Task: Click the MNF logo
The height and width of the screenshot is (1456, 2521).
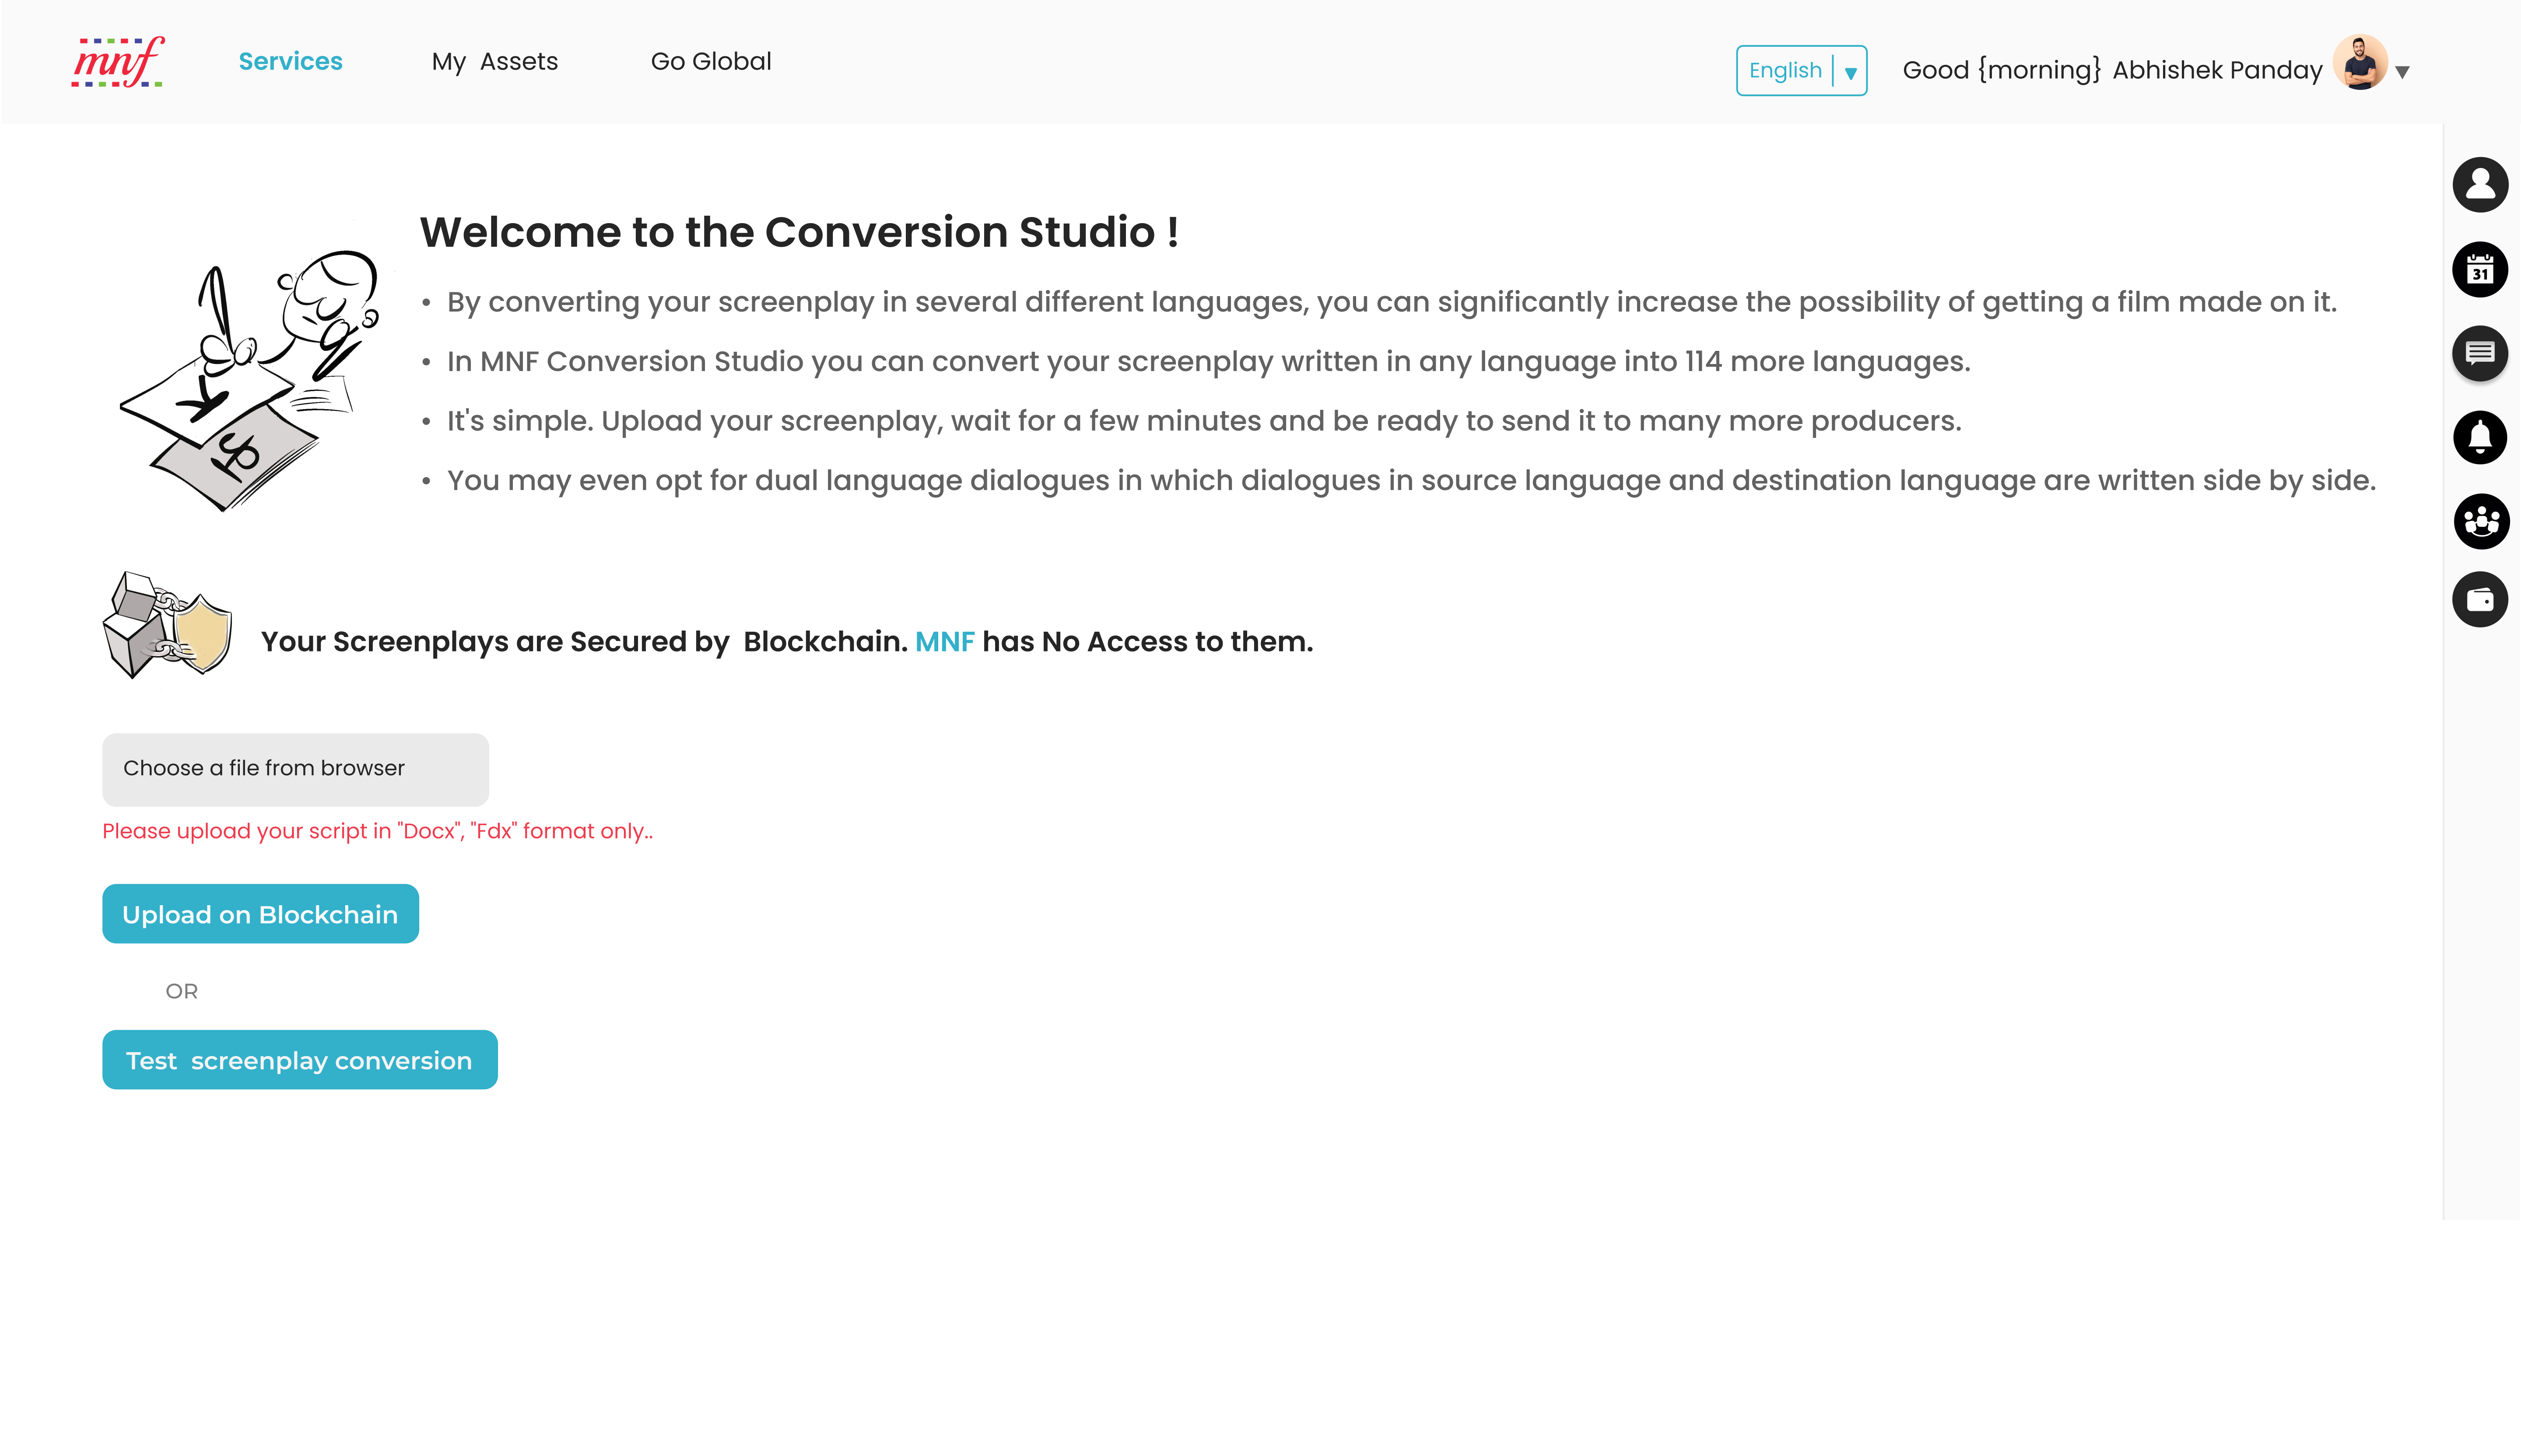Action: coord(118,62)
